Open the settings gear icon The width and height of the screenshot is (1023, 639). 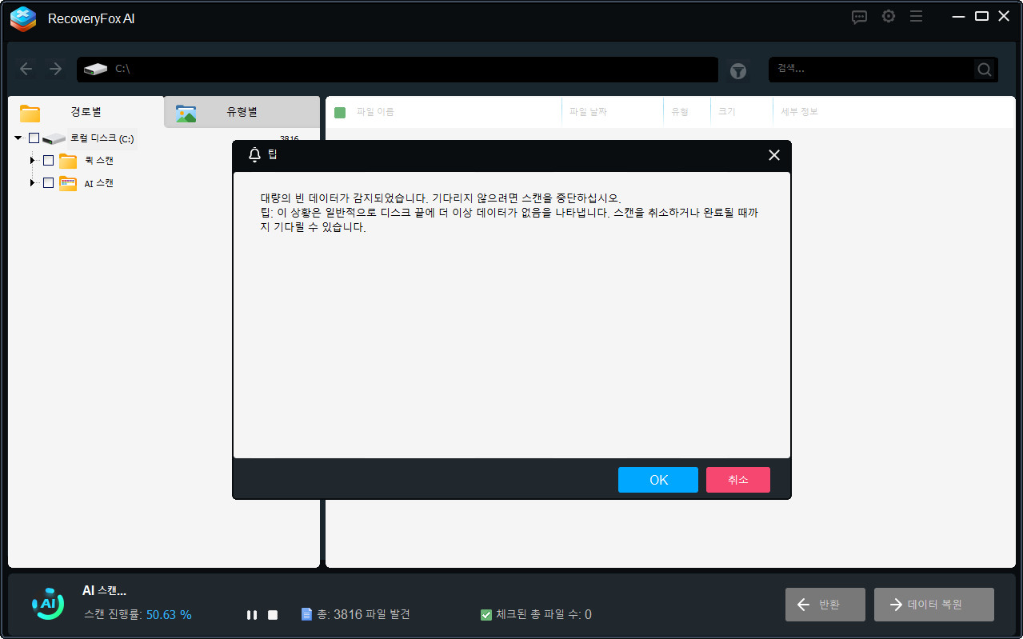point(888,16)
